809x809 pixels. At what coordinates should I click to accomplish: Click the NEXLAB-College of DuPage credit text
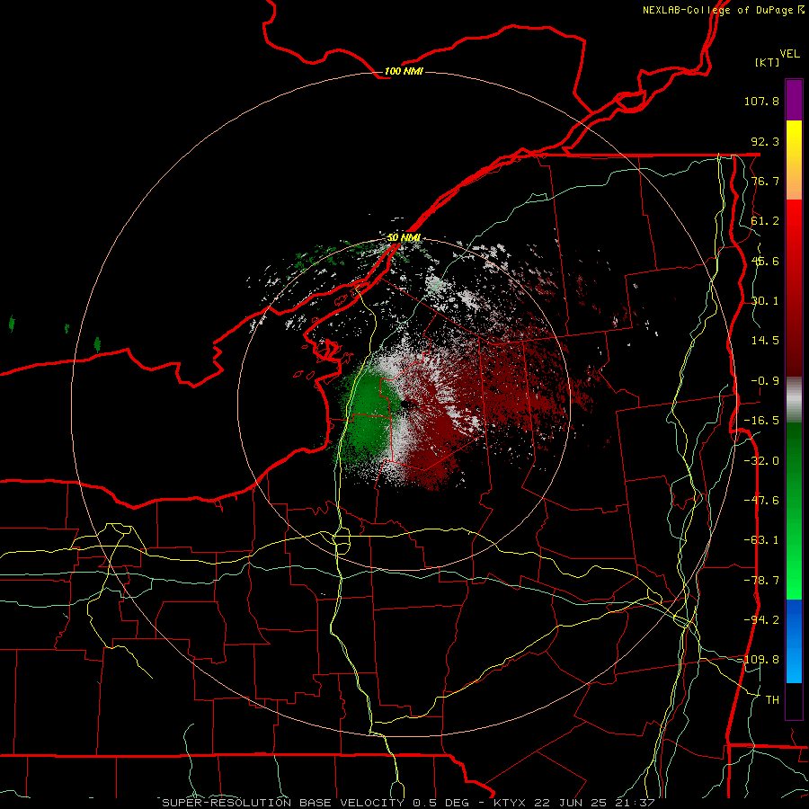click(x=723, y=10)
